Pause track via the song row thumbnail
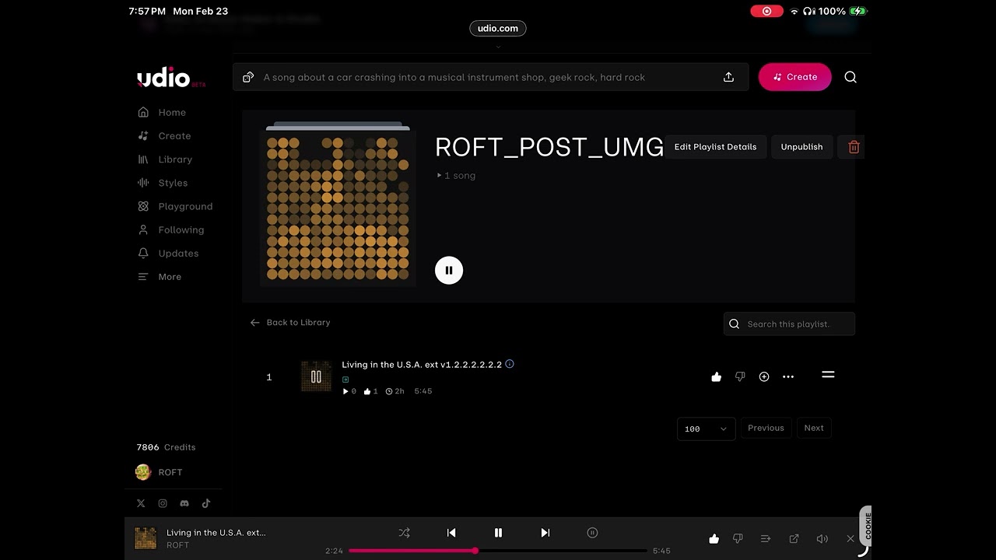Image resolution: width=996 pixels, height=560 pixels. (316, 376)
